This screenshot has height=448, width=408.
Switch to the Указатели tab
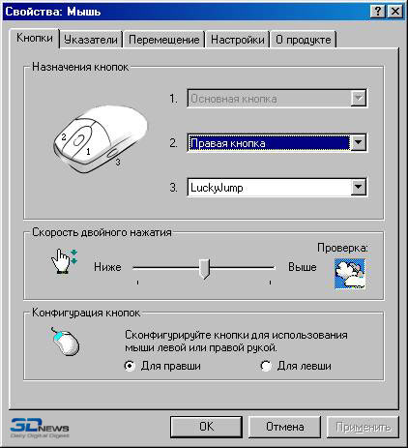91,40
